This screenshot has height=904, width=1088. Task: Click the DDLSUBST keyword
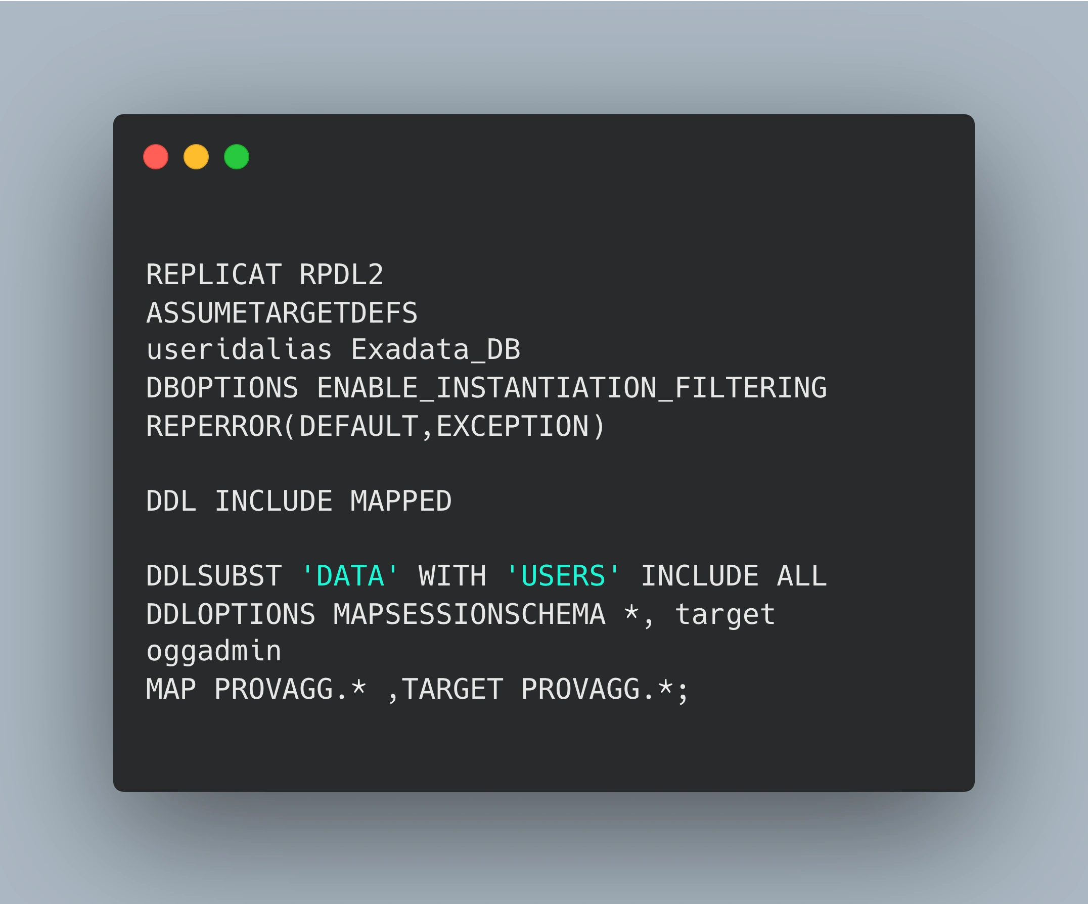click(213, 575)
